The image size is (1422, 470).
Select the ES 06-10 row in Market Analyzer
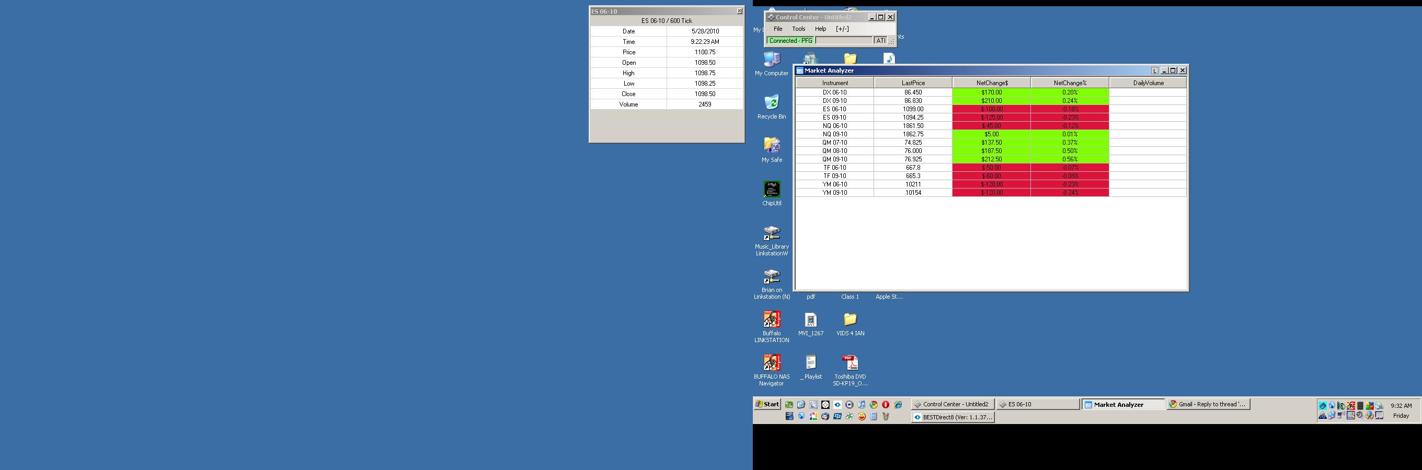pos(834,109)
